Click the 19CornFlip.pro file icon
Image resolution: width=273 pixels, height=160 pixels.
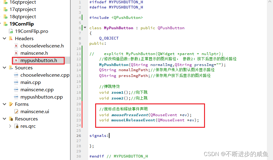(x=11, y=31)
